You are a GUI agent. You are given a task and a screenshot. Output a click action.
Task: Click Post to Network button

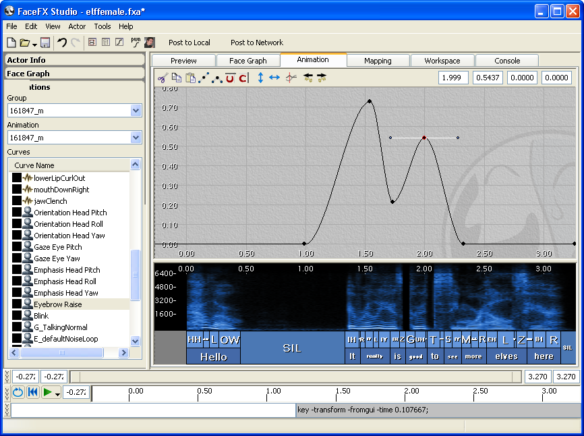[x=257, y=43]
